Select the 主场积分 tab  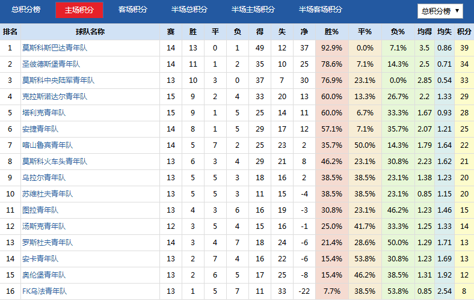point(79,10)
